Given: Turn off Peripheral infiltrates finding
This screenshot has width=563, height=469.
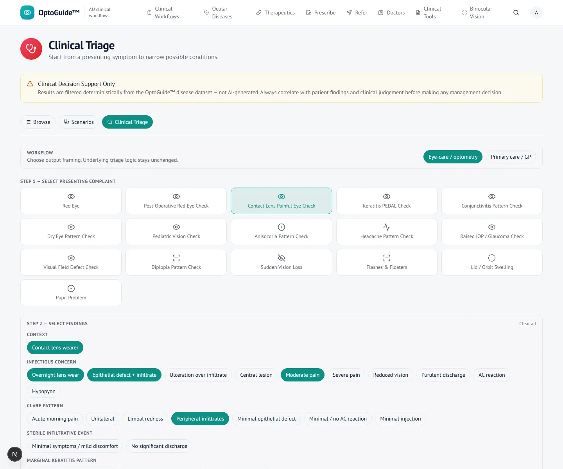Looking at the screenshot, I should tap(200, 419).
